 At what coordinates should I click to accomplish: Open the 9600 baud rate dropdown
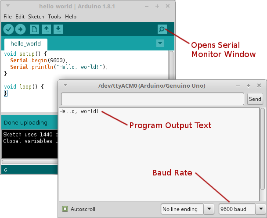[x=243, y=209]
